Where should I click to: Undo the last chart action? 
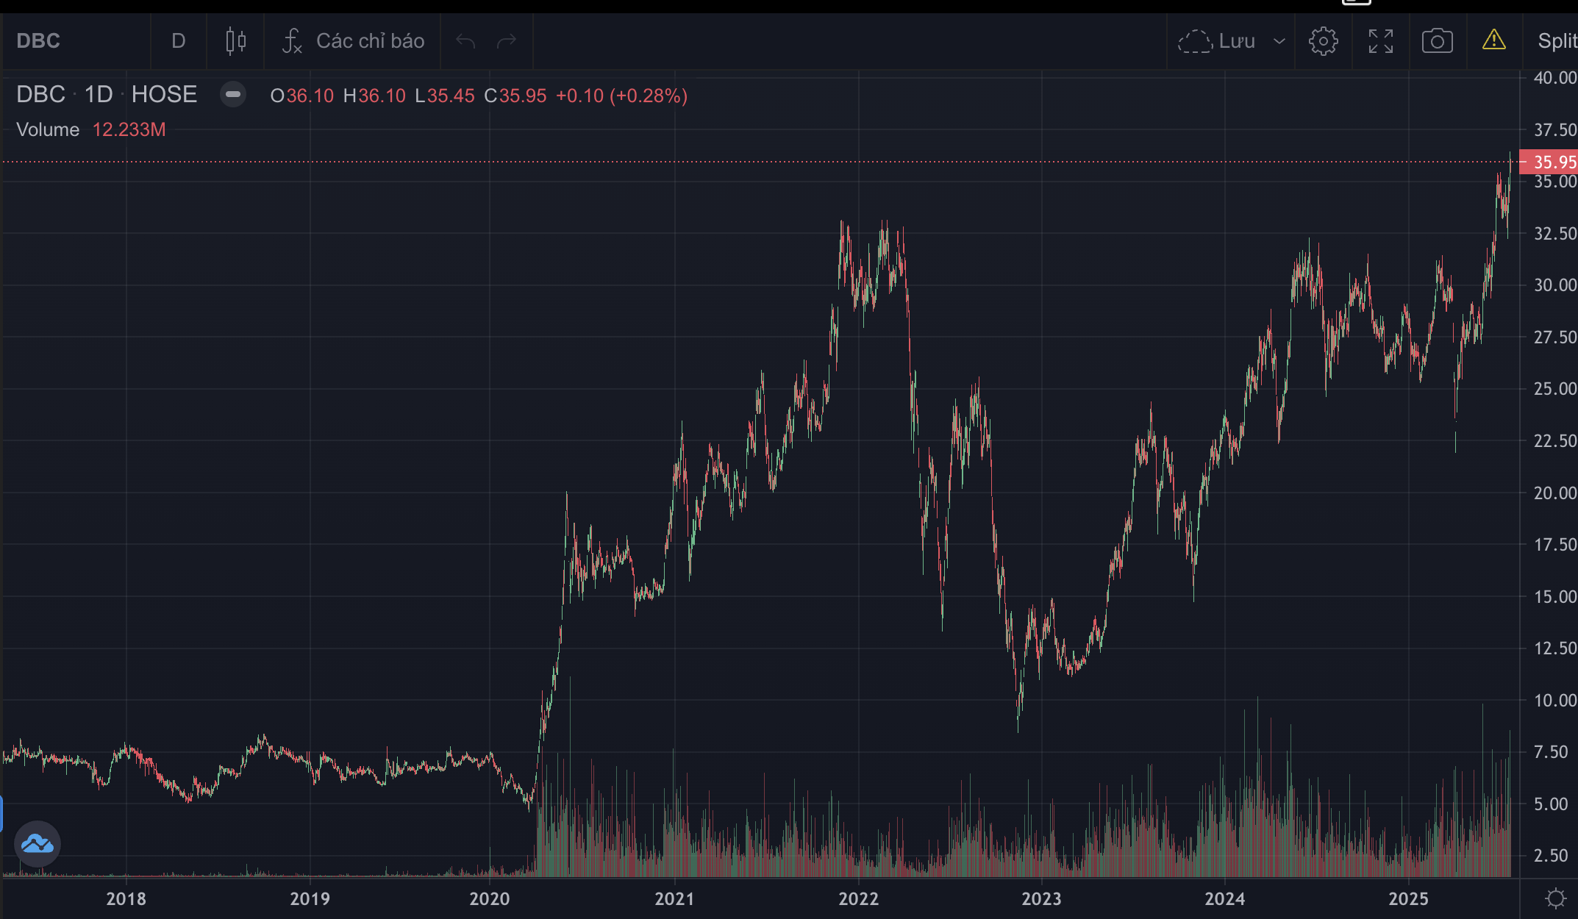[465, 41]
